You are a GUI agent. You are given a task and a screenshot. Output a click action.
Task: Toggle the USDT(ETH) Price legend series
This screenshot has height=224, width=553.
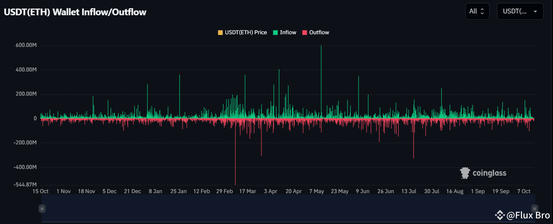click(246, 32)
